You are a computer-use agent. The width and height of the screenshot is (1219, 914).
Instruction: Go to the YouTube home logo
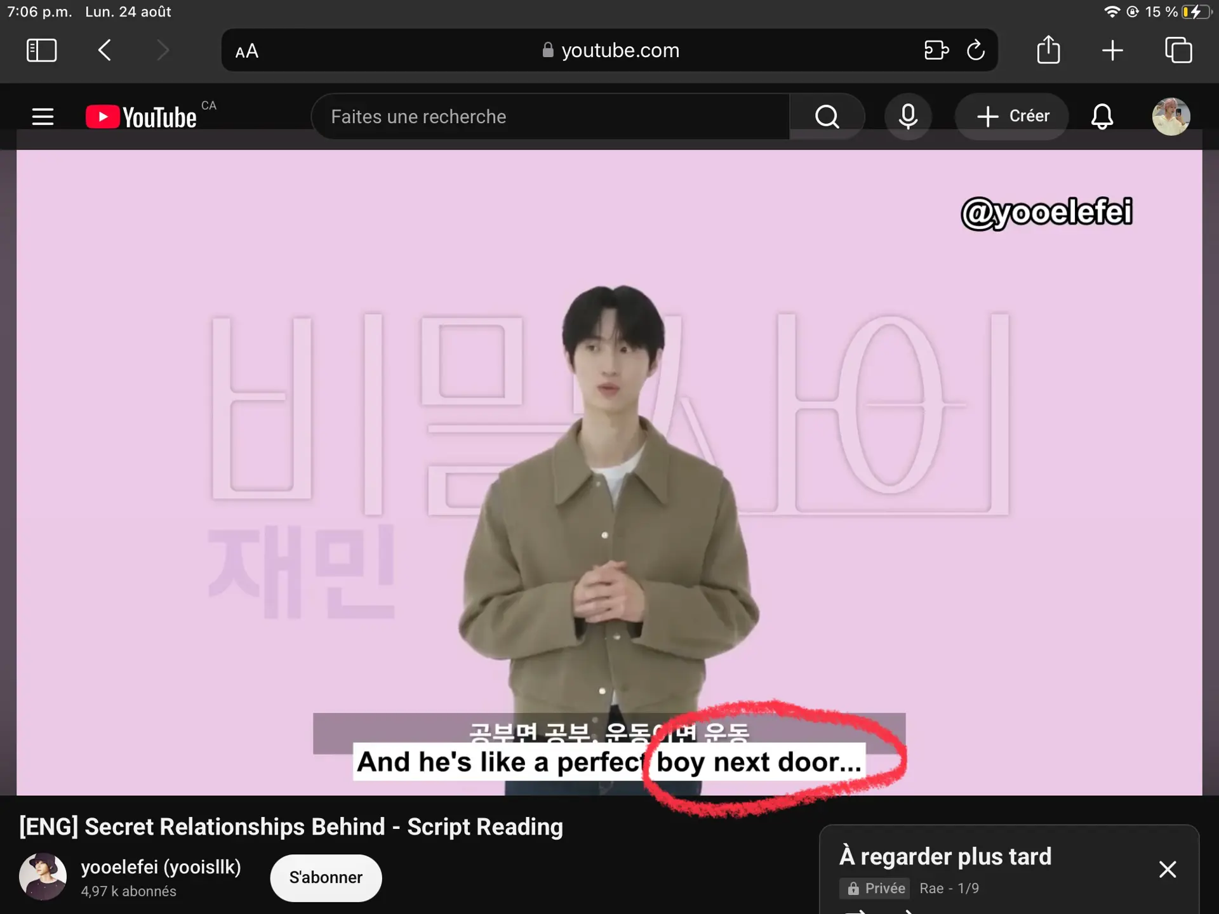pos(142,117)
